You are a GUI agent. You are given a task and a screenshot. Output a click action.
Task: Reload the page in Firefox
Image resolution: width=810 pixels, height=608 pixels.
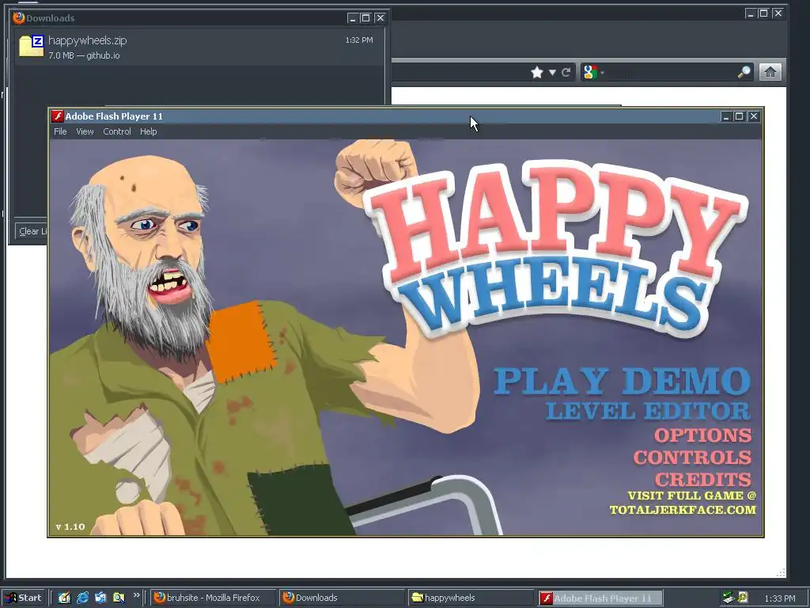(x=566, y=72)
